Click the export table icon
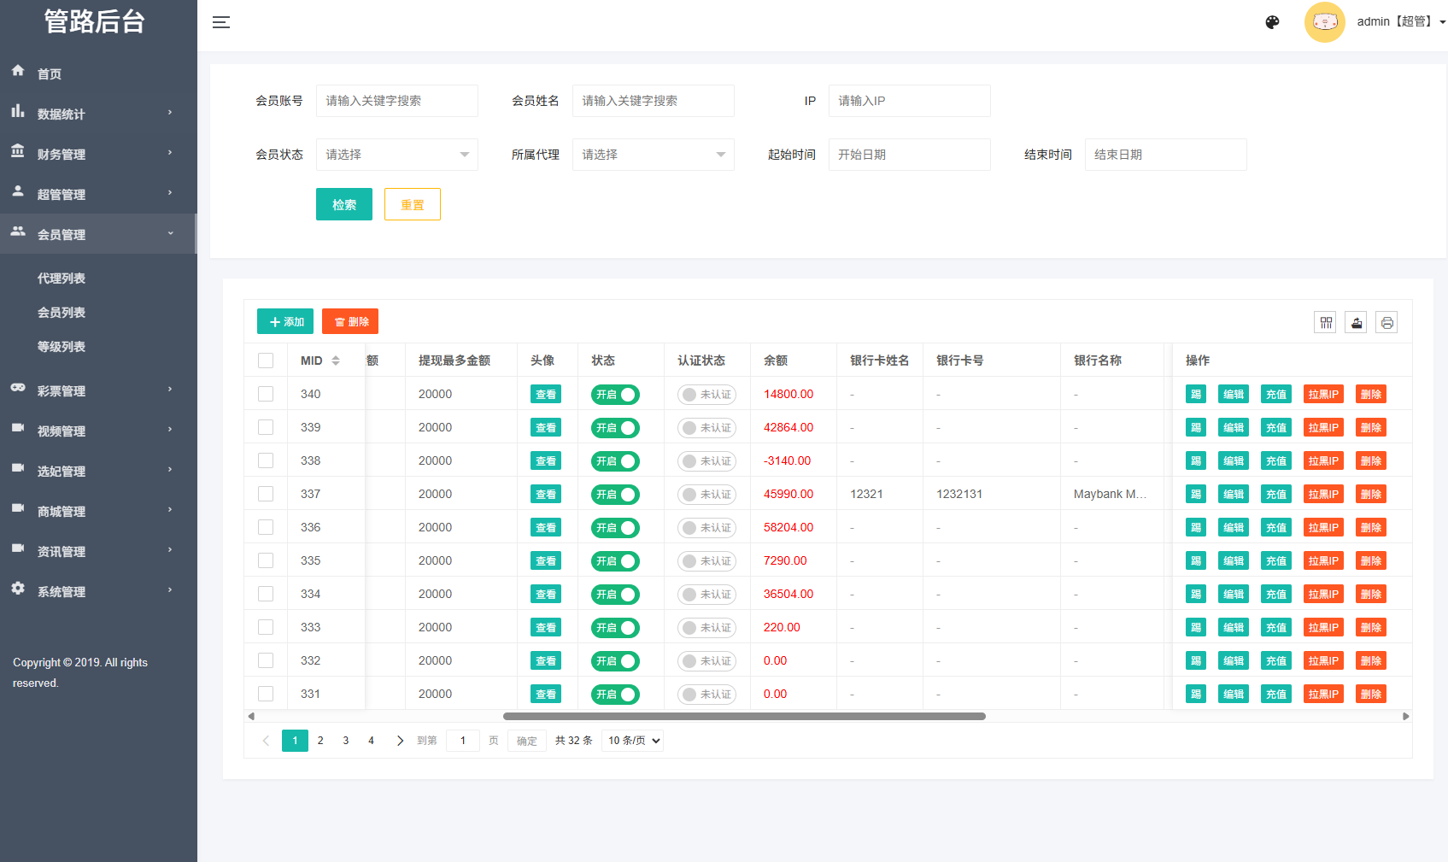The image size is (1448, 862). [1356, 322]
